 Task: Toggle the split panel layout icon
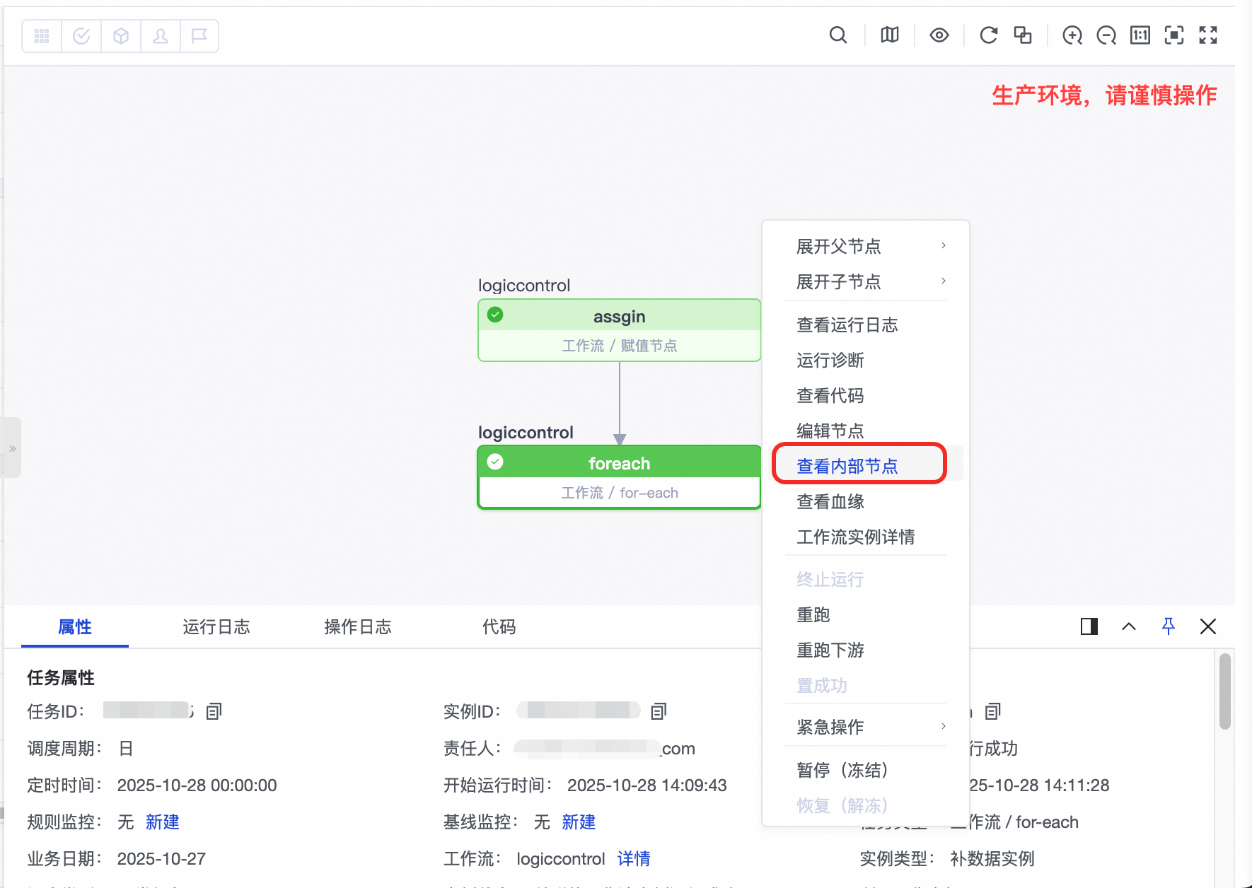[x=1089, y=626]
